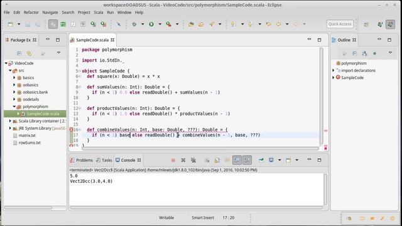Viewport: 402px width, 226px height.
Task: Open the Refactor menu
Action: click(31, 13)
